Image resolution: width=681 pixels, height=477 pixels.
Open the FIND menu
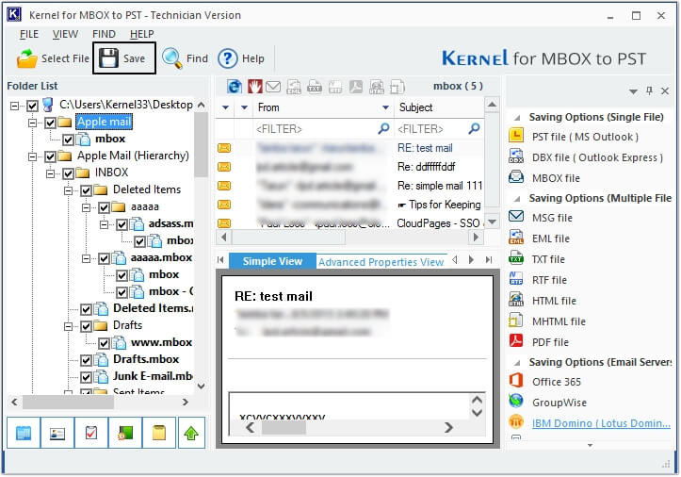click(x=104, y=34)
